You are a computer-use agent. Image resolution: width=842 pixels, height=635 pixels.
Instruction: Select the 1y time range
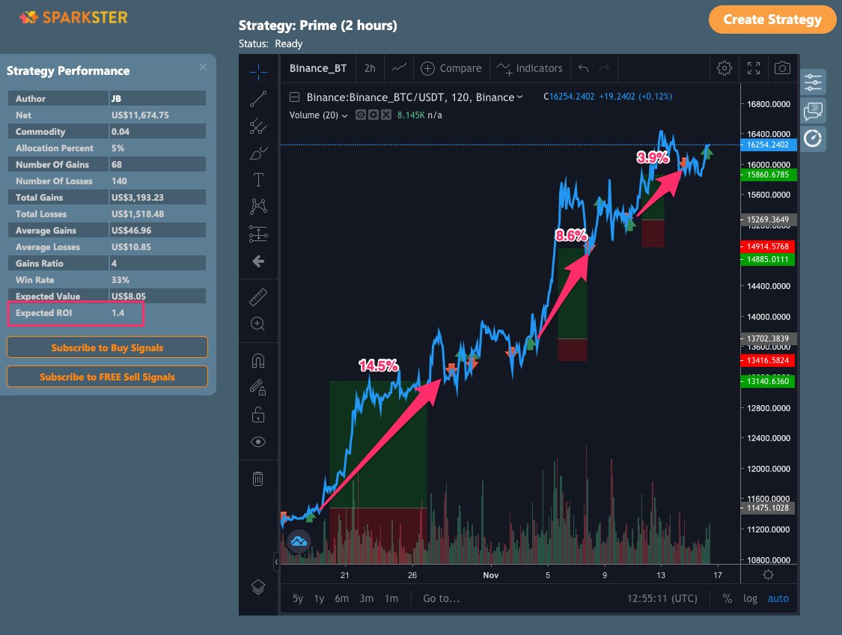(320, 598)
